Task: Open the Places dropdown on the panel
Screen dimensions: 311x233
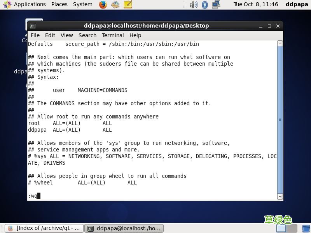Action: (x=59, y=5)
